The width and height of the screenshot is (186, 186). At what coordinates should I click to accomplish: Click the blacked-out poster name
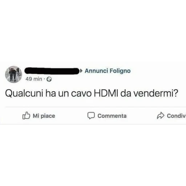52,71
